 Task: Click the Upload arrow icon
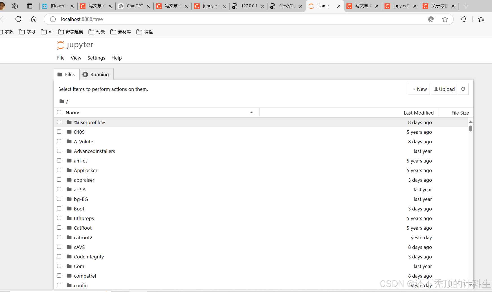436,89
